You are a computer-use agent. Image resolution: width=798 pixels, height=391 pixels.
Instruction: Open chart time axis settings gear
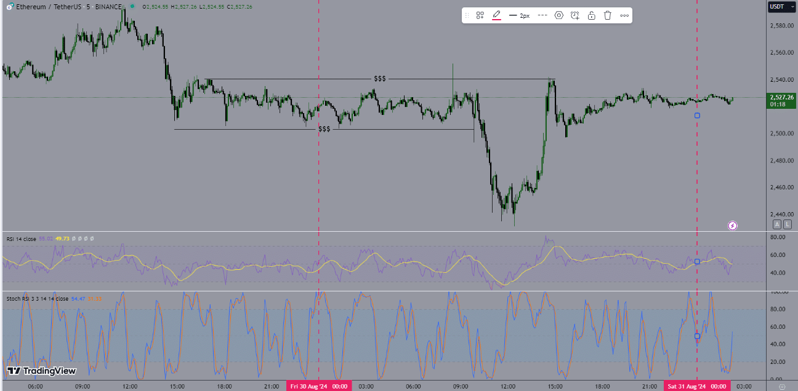coord(782,386)
